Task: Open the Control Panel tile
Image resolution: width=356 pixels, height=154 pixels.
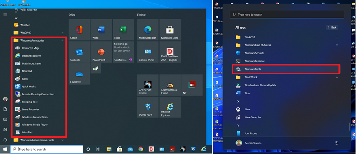Action: (148, 52)
